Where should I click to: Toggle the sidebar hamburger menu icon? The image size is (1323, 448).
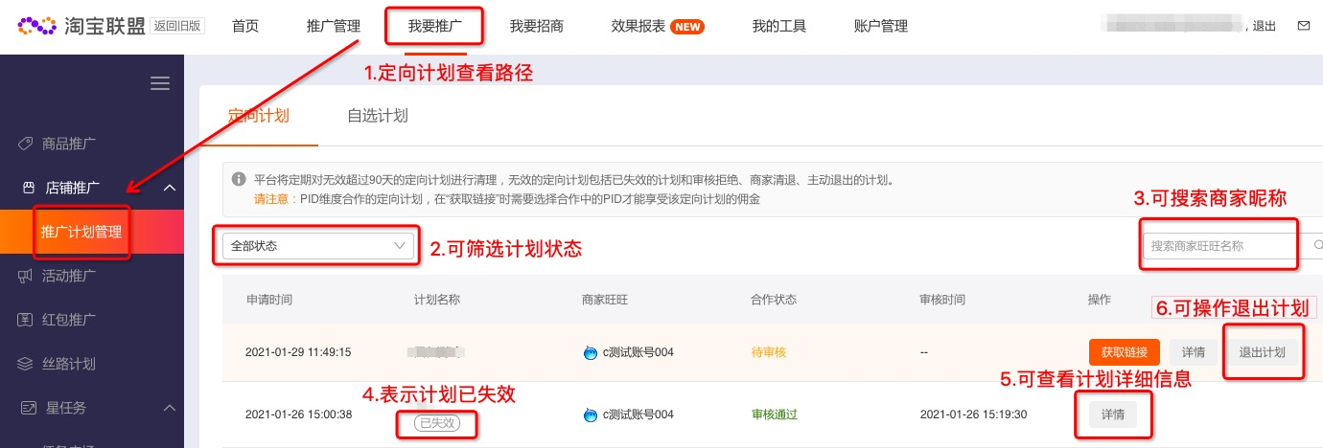click(160, 83)
